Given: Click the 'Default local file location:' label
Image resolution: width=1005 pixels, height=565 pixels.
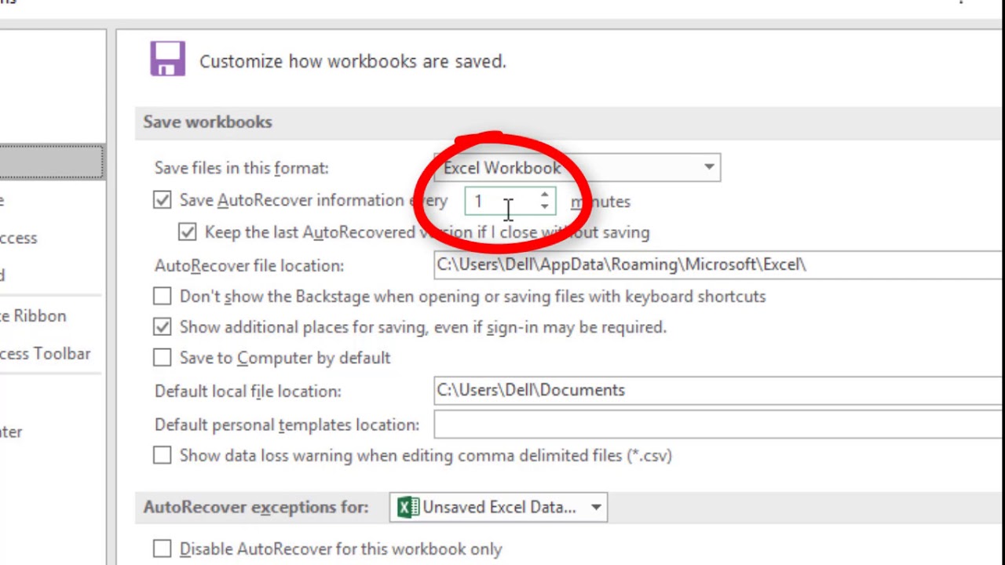Looking at the screenshot, I should click(x=248, y=391).
